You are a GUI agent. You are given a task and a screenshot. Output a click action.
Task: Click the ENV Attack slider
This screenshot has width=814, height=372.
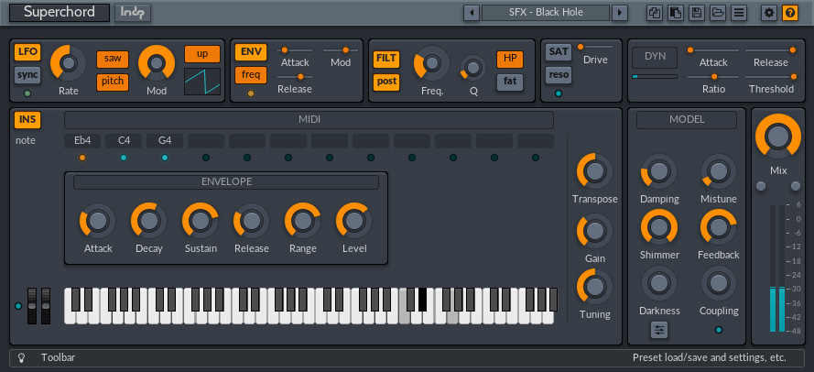[295, 49]
